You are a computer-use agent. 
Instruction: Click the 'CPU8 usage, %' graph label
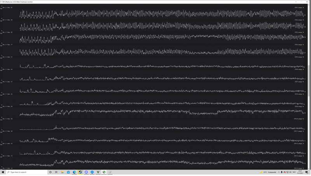pos(299,94)
